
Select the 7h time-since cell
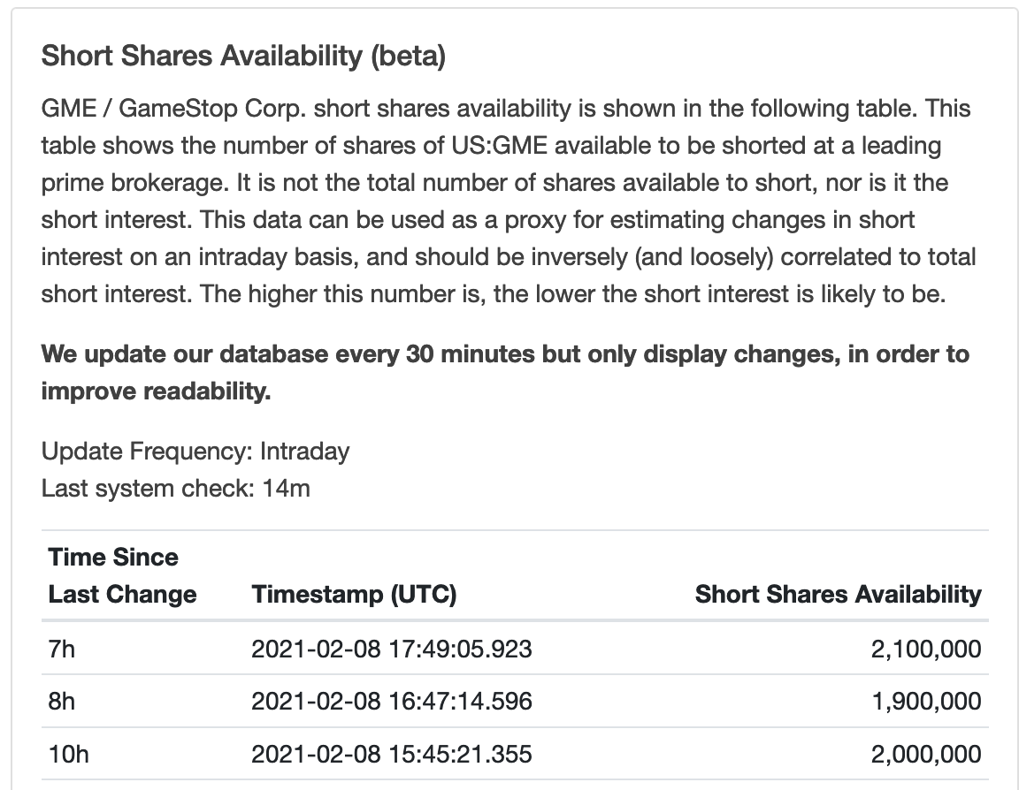62,649
